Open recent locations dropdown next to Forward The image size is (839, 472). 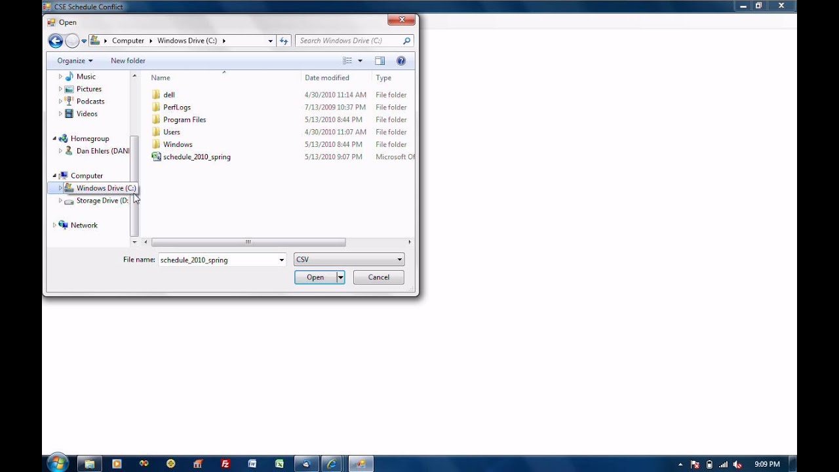coord(84,41)
